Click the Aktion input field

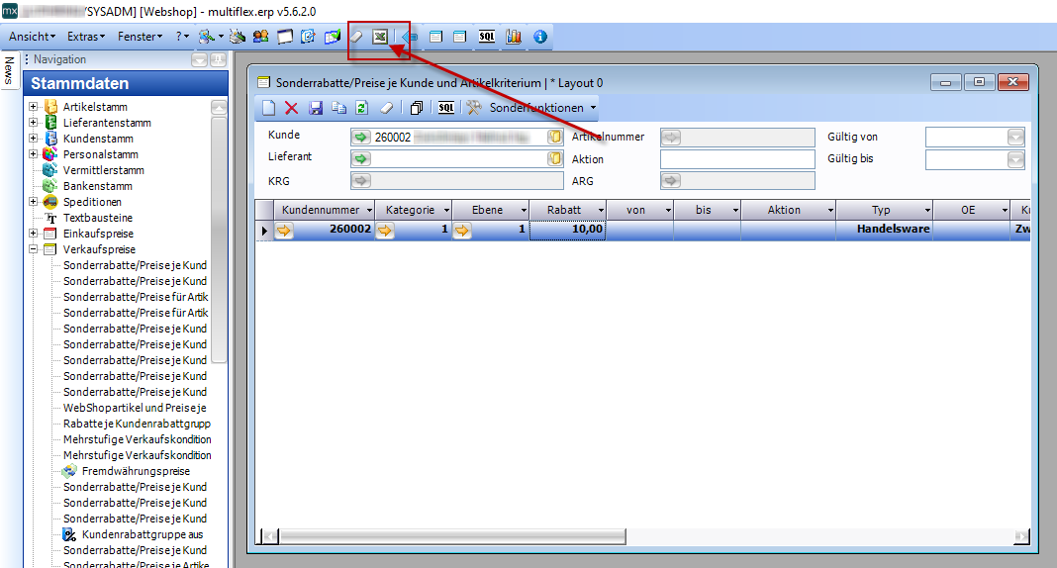(x=737, y=159)
